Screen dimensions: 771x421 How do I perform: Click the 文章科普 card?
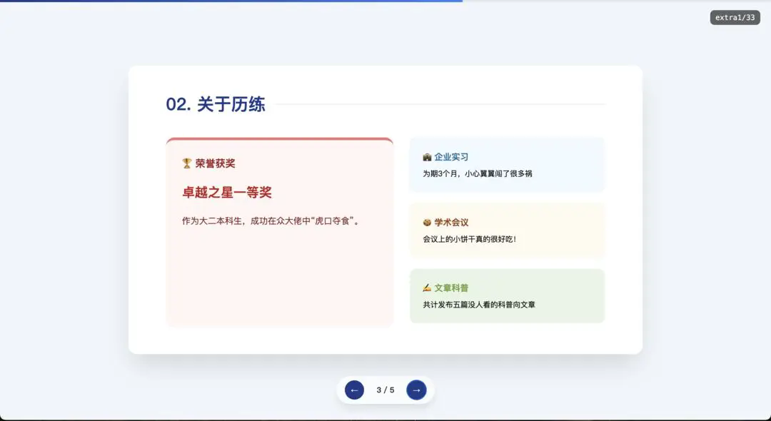[507, 295]
